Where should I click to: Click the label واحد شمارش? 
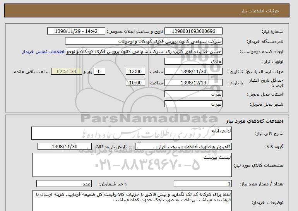pos(112,184)
